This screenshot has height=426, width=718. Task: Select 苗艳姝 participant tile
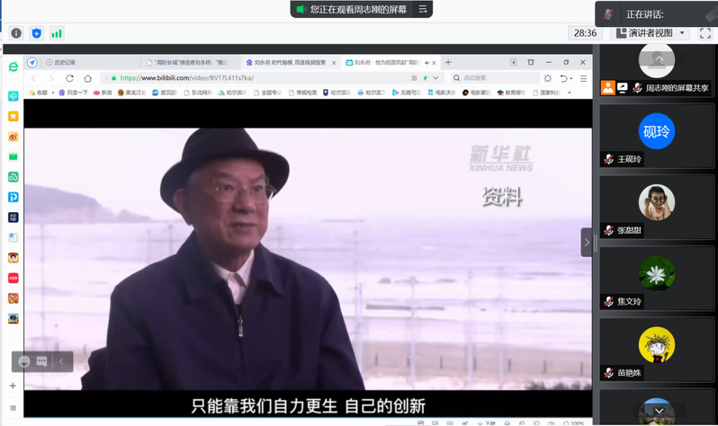[x=656, y=351]
